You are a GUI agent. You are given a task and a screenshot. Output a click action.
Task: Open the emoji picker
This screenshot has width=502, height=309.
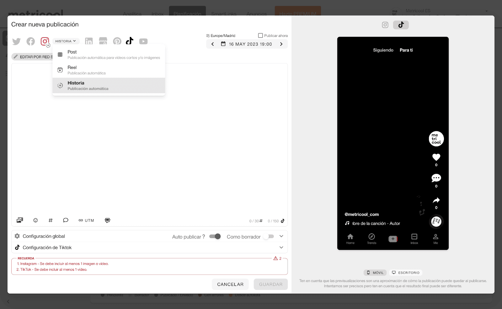point(35,220)
